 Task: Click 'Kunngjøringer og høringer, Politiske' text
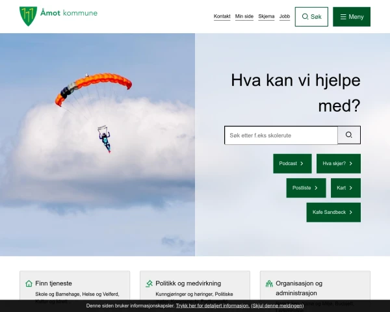[x=194, y=294]
